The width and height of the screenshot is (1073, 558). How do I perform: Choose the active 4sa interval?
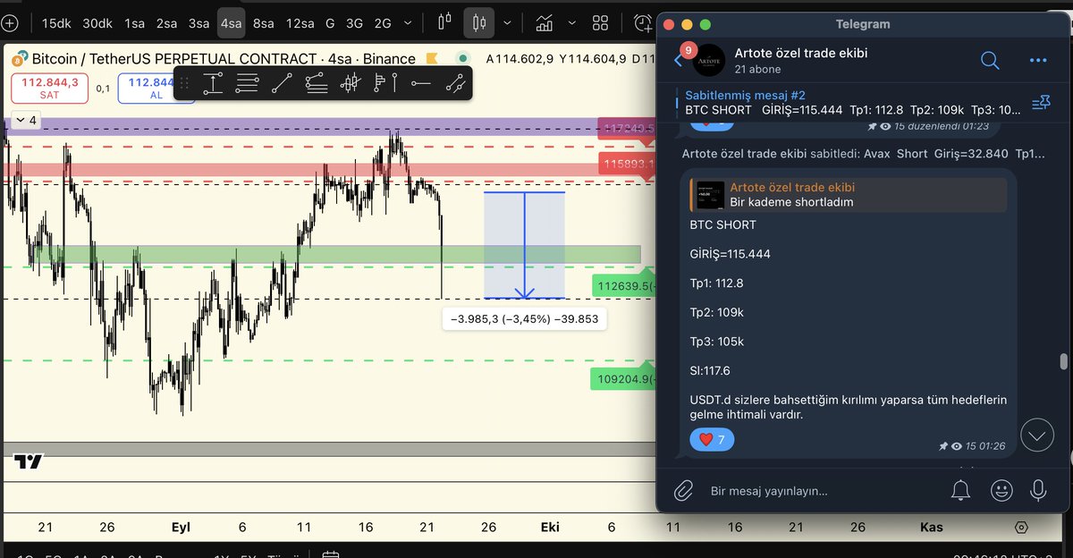point(231,22)
